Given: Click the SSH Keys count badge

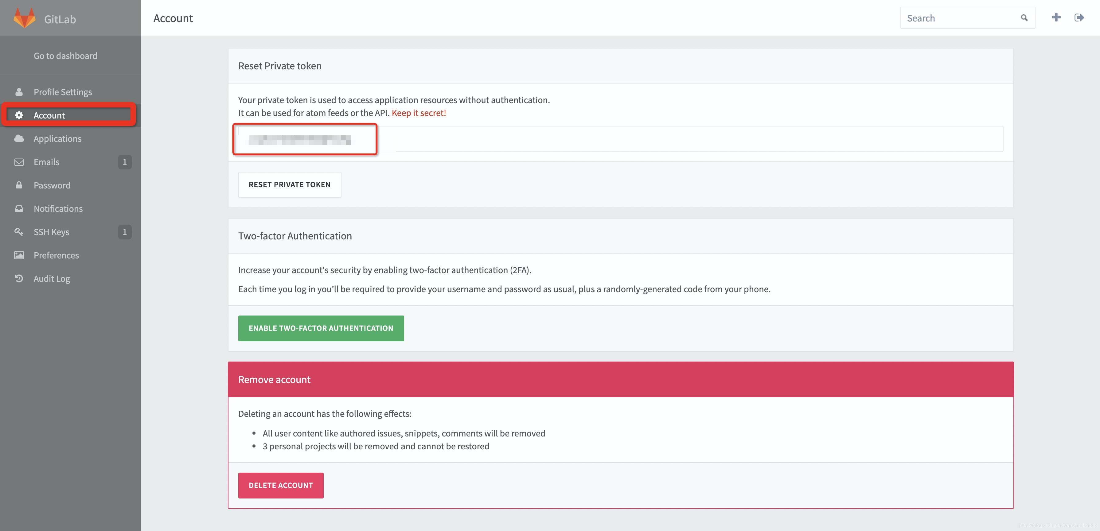Looking at the screenshot, I should tap(125, 232).
